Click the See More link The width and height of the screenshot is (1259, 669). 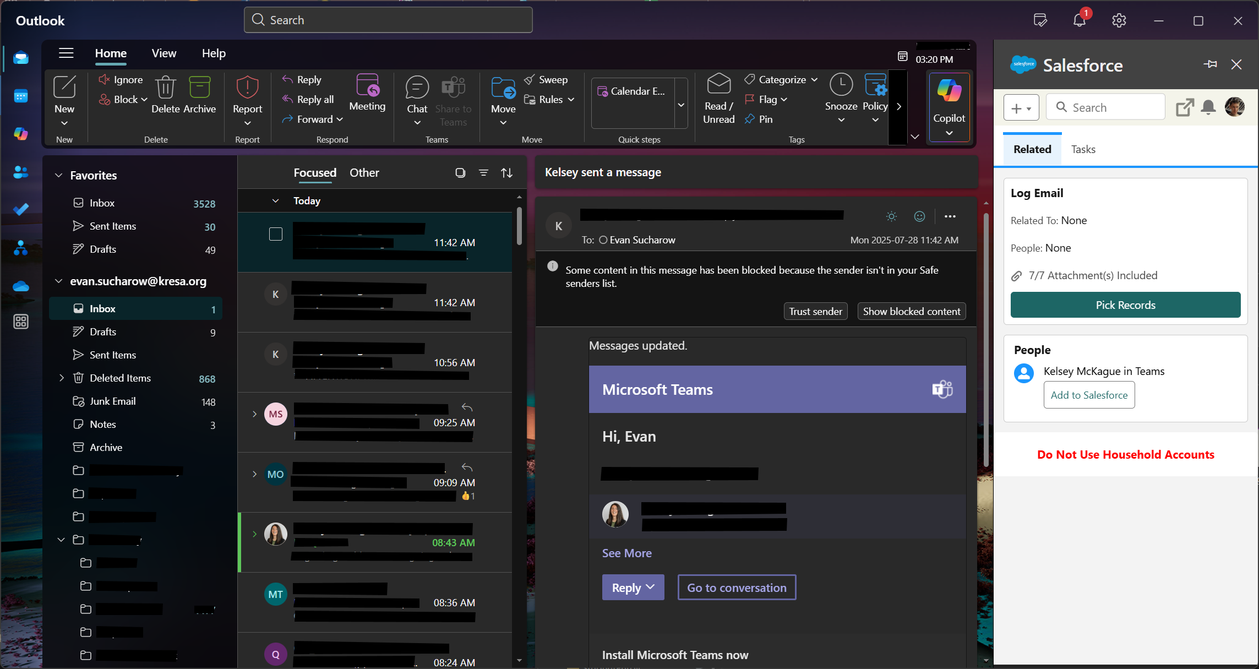(x=626, y=553)
